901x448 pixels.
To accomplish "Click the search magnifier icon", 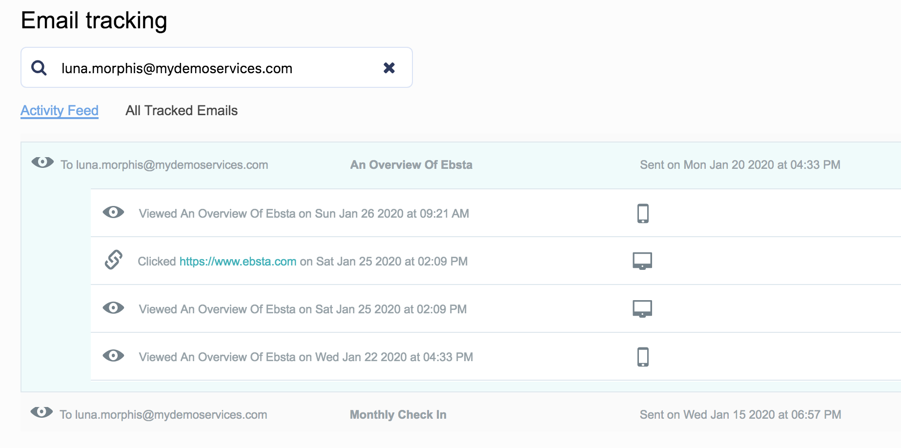I will pos(39,68).
